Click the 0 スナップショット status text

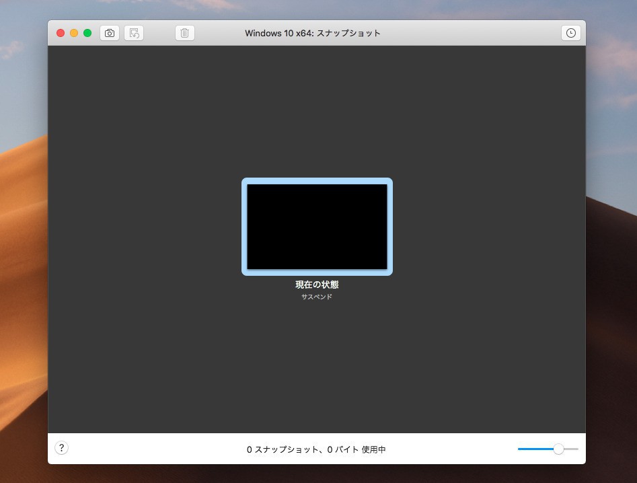tap(316, 449)
